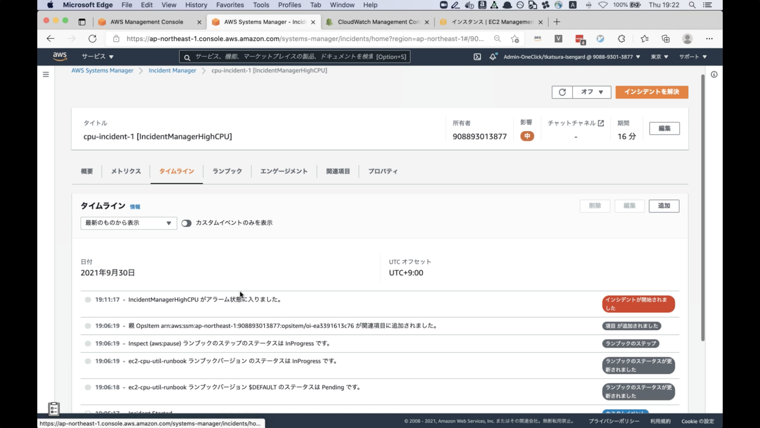Reload the page with refresh icon
The image size is (760, 428).
tap(93, 39)
